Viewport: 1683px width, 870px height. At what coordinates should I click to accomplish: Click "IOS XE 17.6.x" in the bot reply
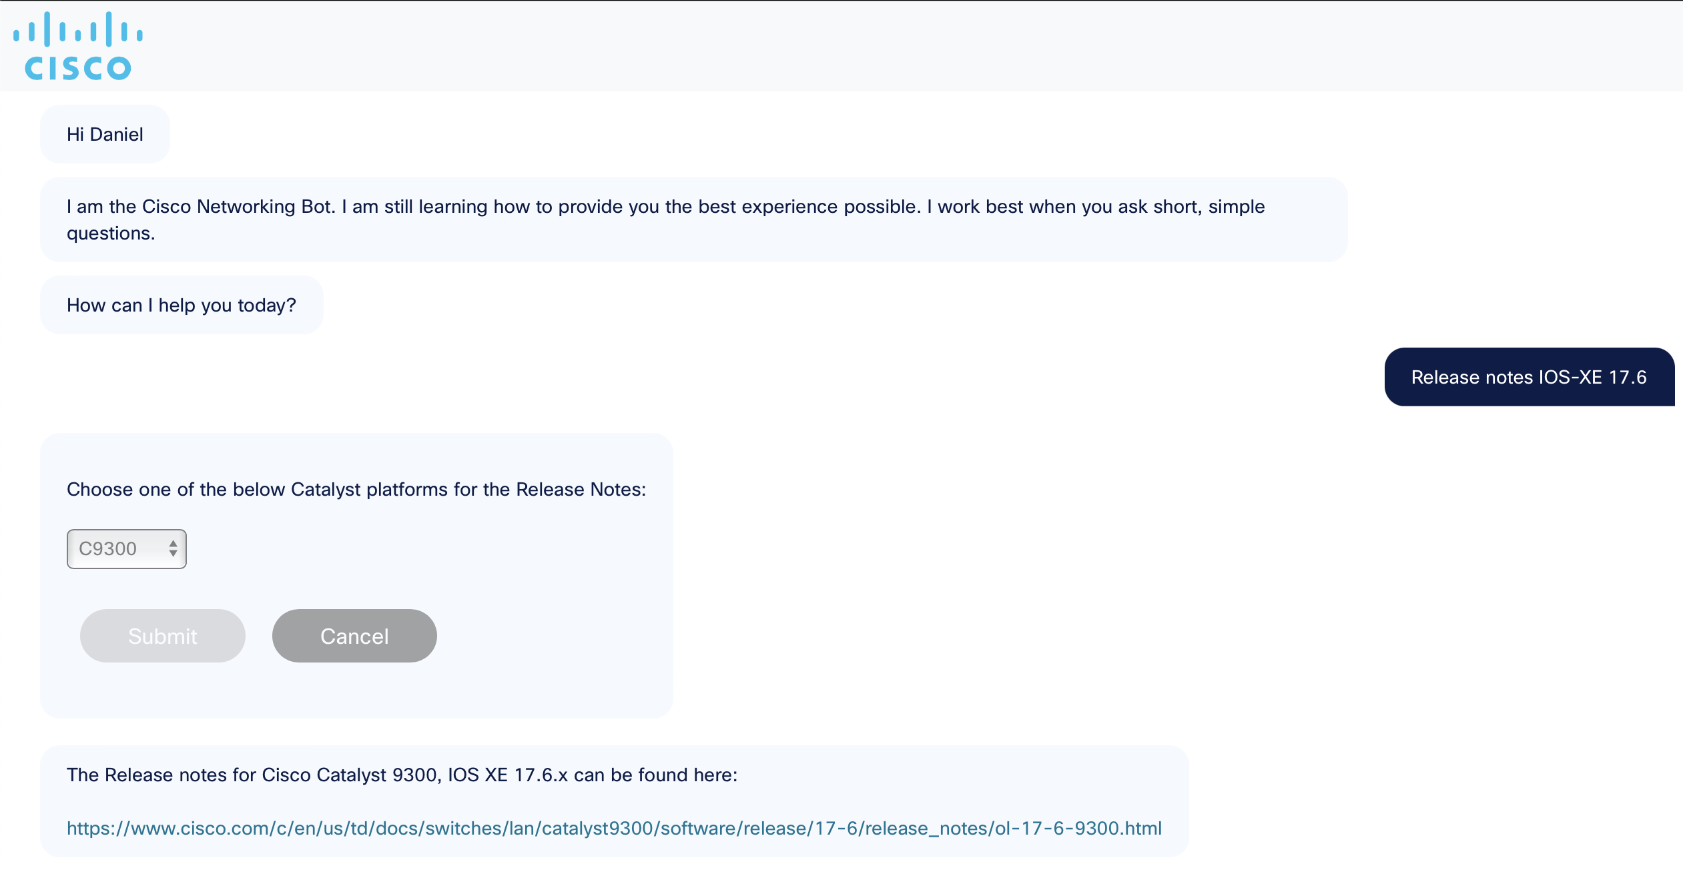coord(507,775)
